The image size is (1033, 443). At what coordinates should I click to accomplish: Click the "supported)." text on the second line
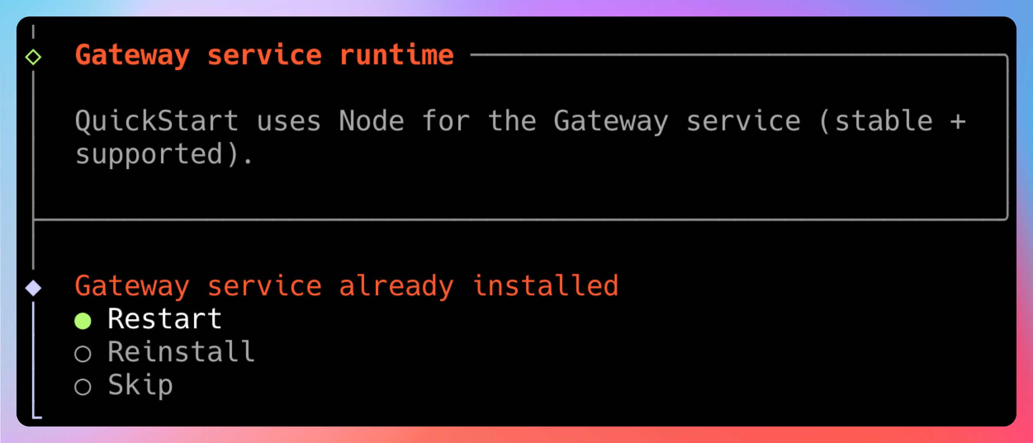point(164,154)
